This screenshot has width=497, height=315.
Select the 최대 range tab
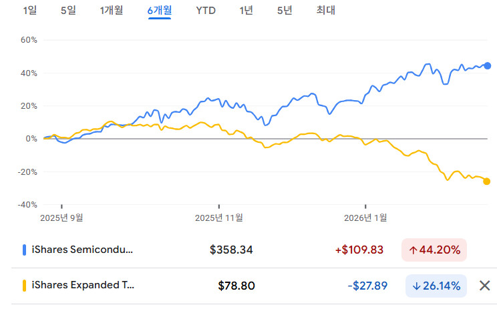point(326,10)
